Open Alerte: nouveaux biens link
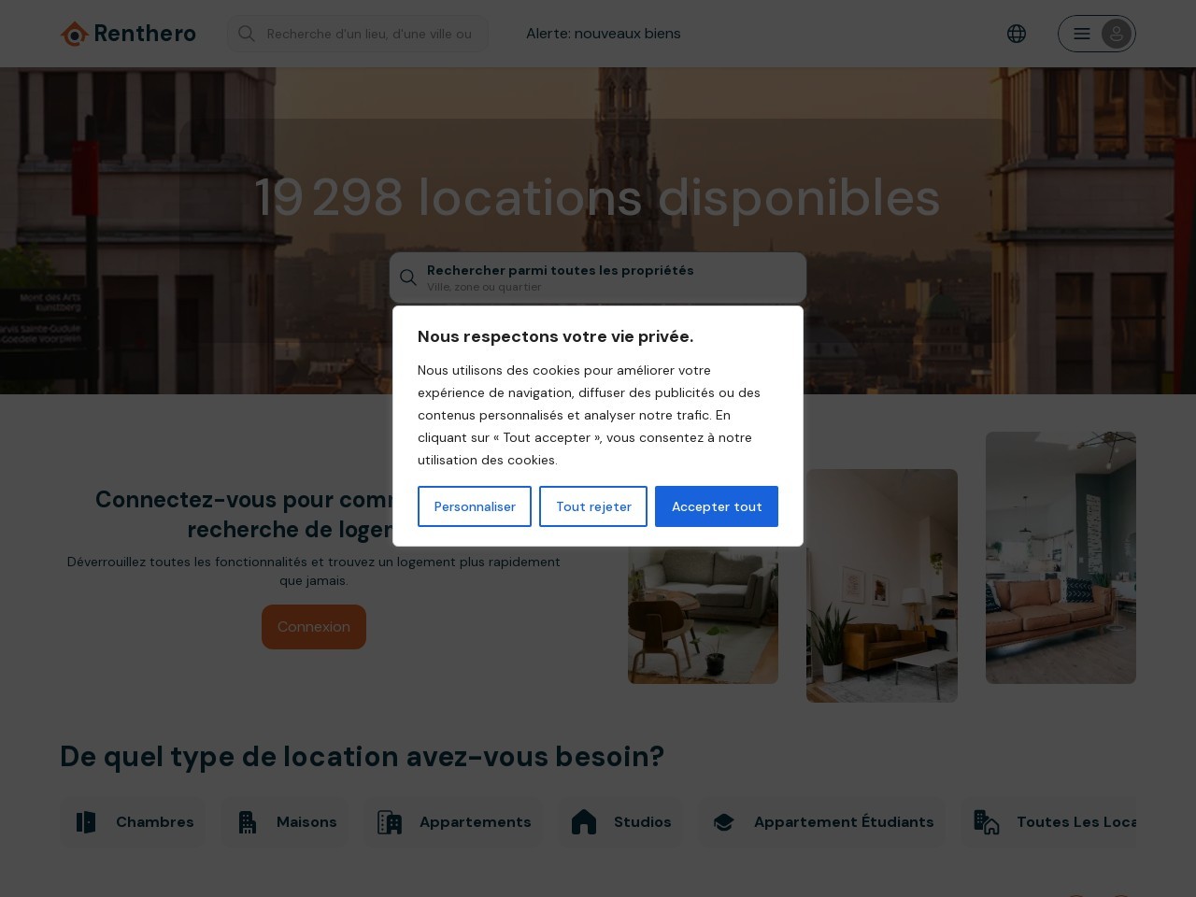The height and width of the screenshot is (897, 1196). 603,34
